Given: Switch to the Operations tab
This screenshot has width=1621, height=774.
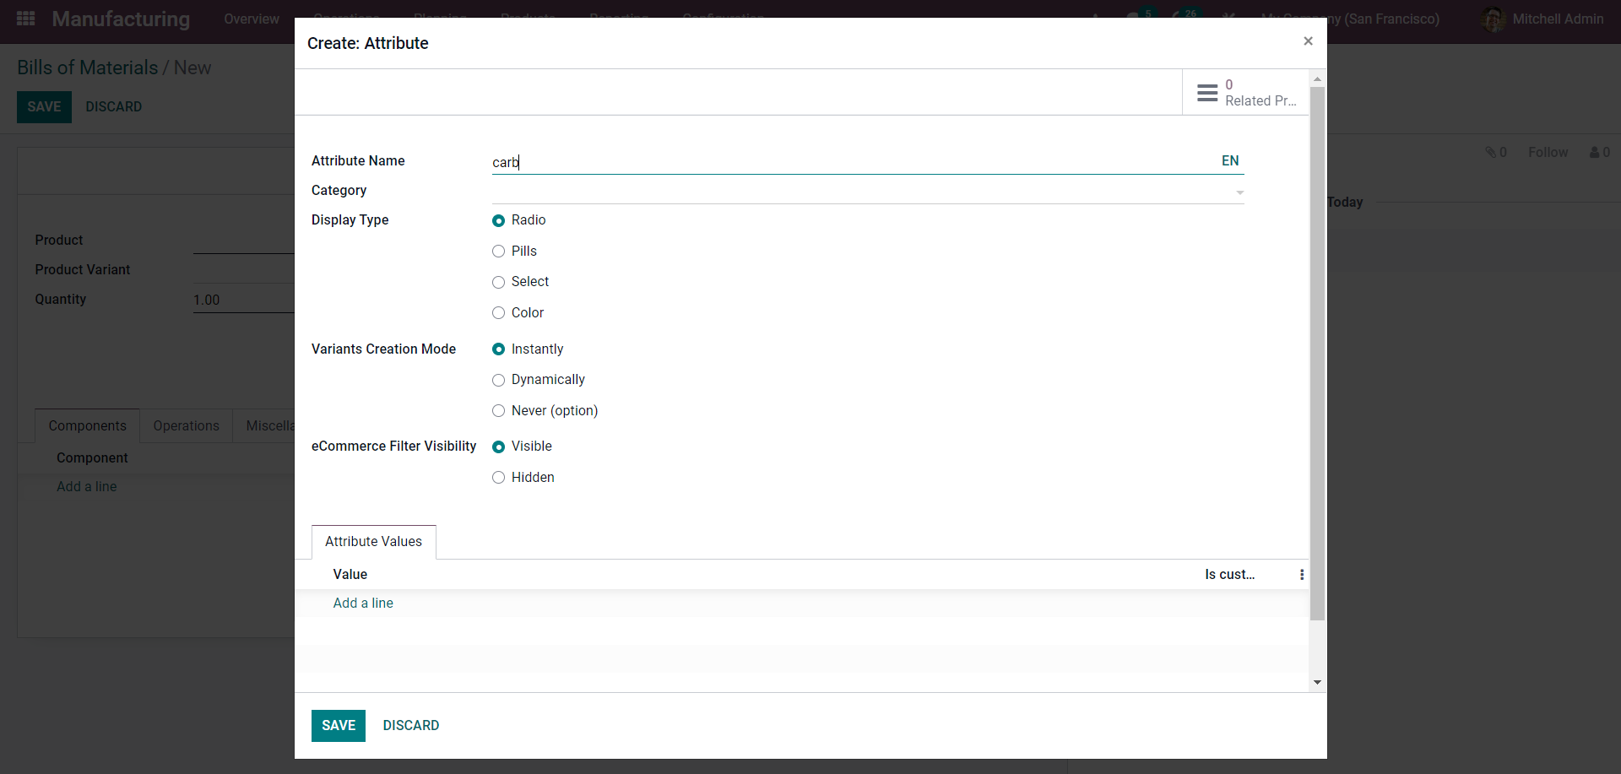Looking at the screenshot, I should point(187,426).
